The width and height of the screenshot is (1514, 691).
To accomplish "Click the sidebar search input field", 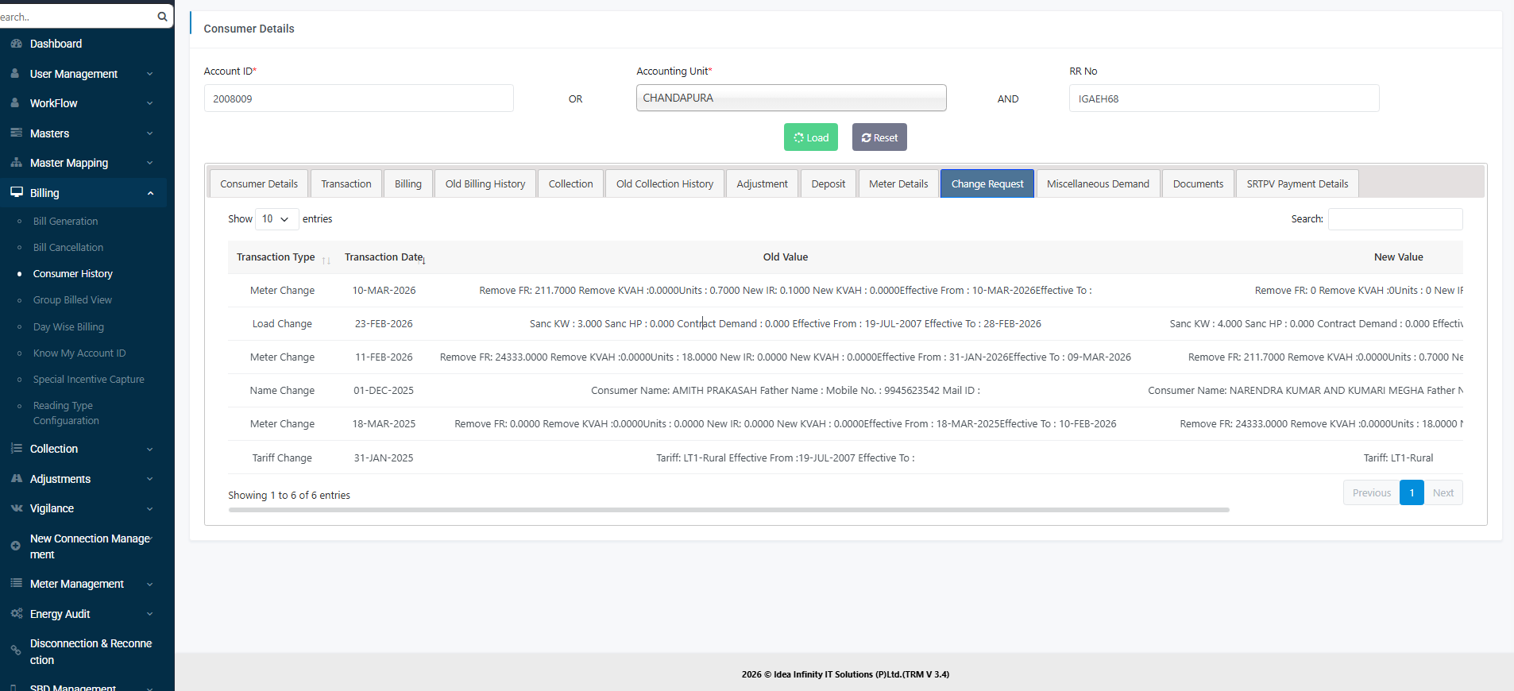I will coord(78,17).
